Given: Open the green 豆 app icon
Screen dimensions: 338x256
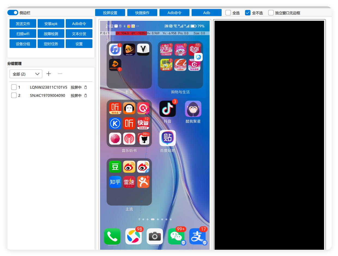Looking at the screenshot, I should coord(115,167).
